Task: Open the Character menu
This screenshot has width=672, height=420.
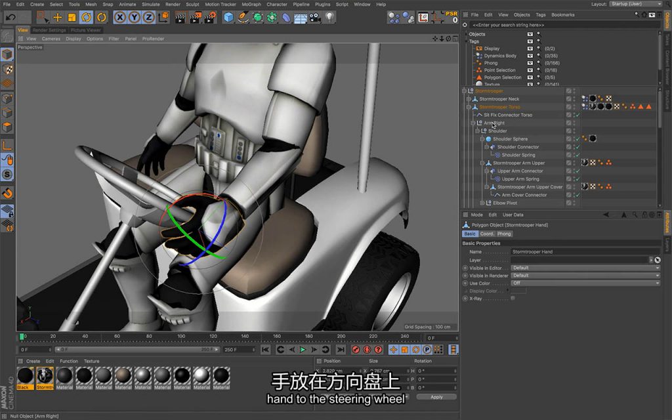Action: coord(277,5)
